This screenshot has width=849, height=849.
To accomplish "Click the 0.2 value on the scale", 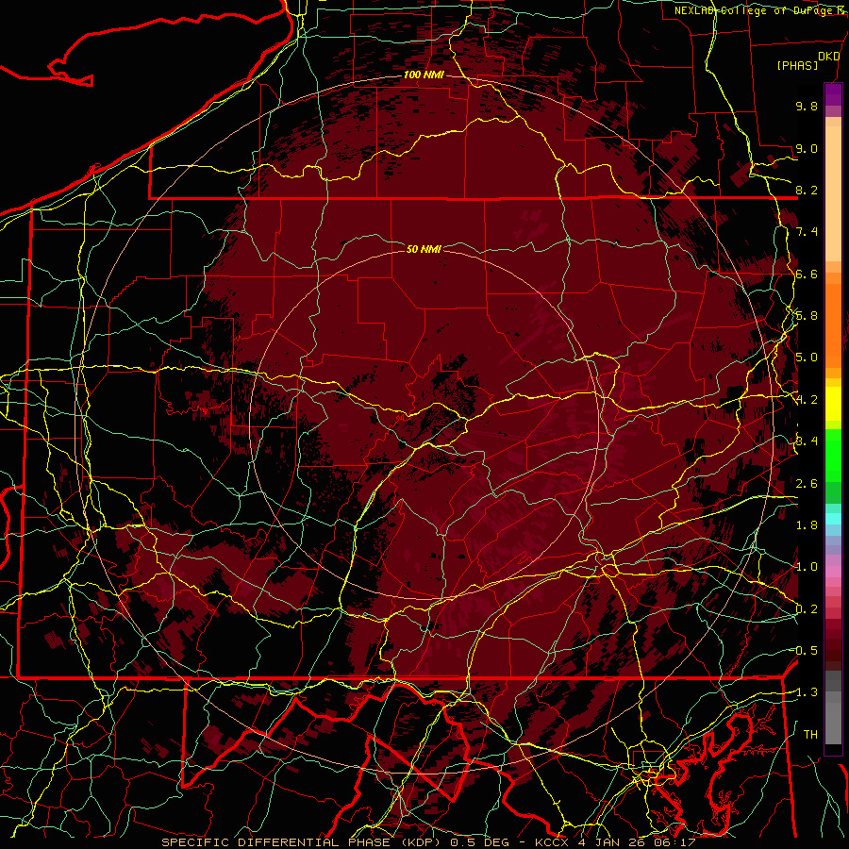I will (807, 609).
